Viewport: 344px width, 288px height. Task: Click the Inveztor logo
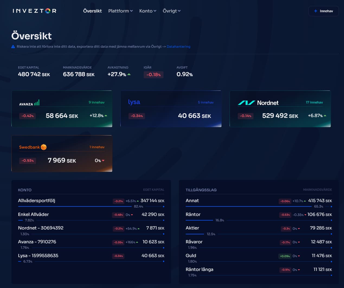(x=34, y=11)
